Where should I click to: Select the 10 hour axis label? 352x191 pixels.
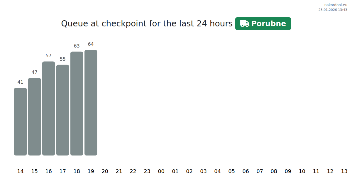tap(302, 171)
